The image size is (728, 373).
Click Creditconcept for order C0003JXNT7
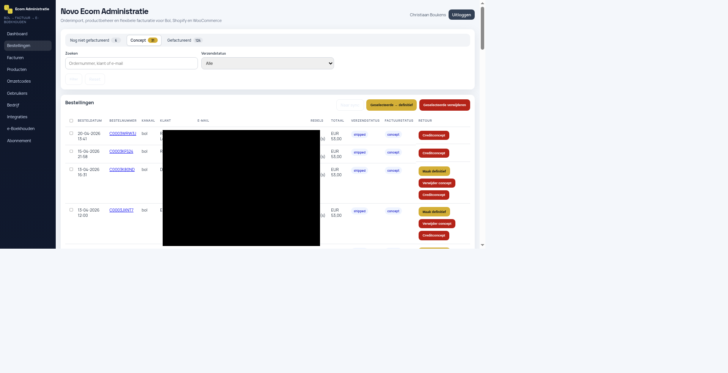pyautogui.click(x=434, y=235)
